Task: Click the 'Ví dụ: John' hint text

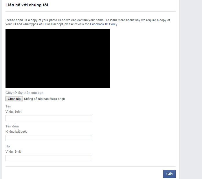Action: click(13, 112)
